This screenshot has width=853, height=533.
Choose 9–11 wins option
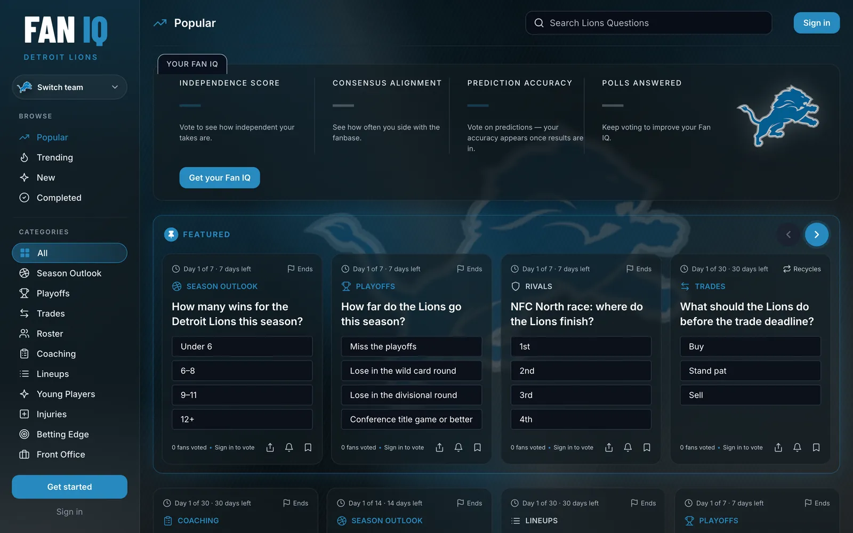tap(242, 395)
